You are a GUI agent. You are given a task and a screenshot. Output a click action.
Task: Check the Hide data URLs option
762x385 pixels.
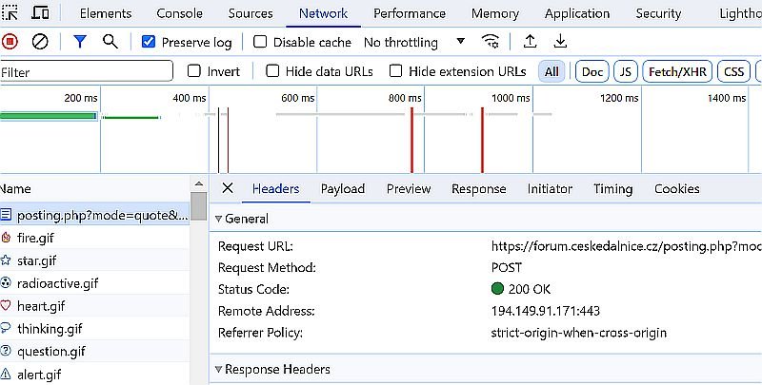pyautogui.click(x=272, y=71)
